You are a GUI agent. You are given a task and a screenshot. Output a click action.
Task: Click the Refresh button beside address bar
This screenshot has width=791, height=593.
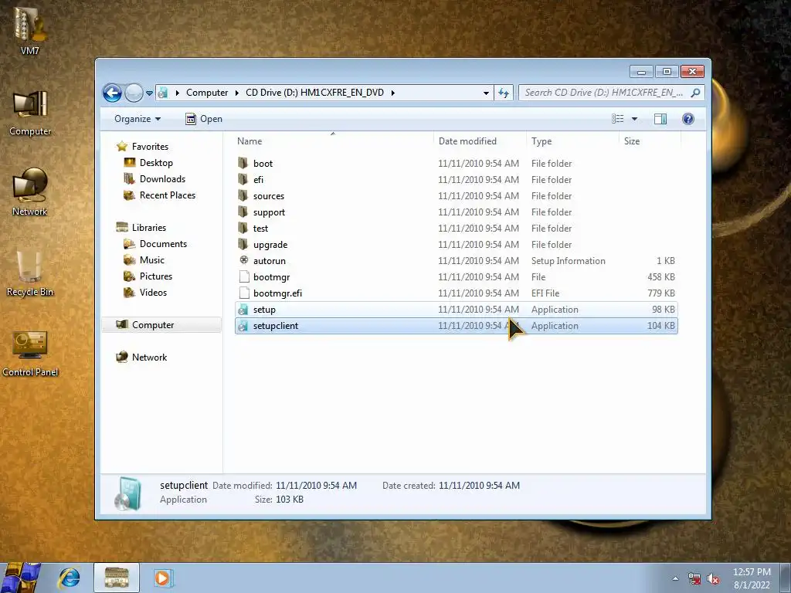coord(504,93)
